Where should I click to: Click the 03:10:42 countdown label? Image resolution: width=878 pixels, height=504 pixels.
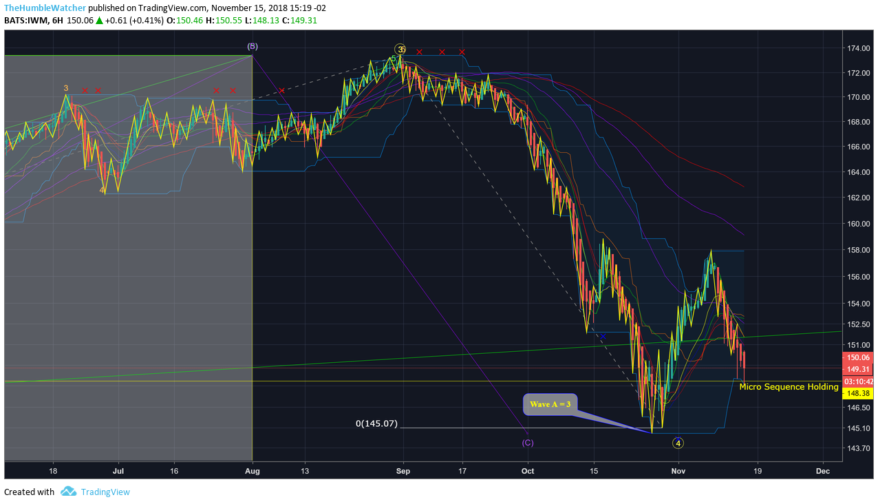[858, 381]
